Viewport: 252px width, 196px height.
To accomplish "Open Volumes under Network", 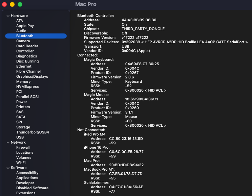I will pyautogui.click(x=24, y=157).
